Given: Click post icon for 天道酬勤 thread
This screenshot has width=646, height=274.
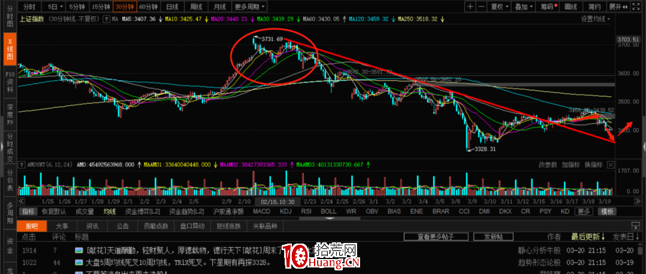Looking at the screenshot, I should tap(79, 250).
